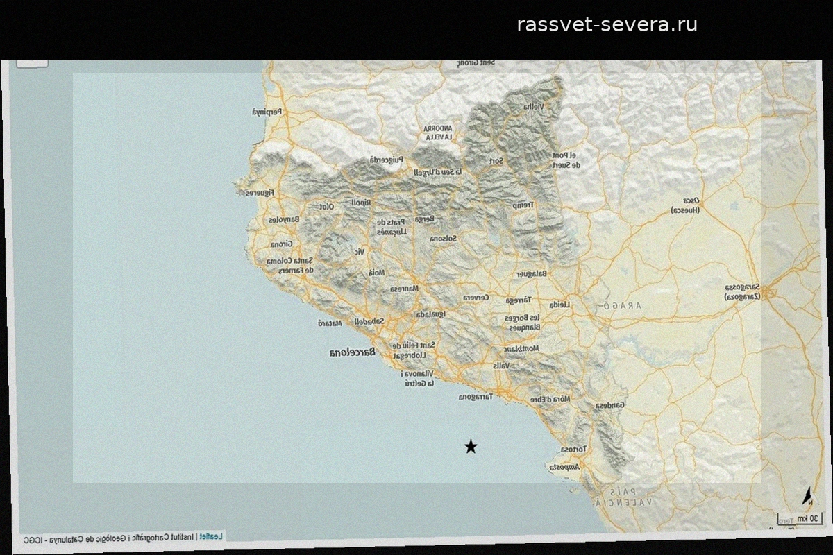This screenshot has height=555, width=833.
Task: Select the Sabadell label
Action: pos(370,321)
